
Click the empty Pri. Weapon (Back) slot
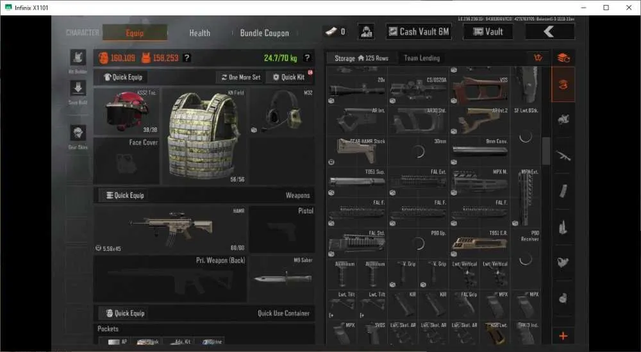[171, 279]
